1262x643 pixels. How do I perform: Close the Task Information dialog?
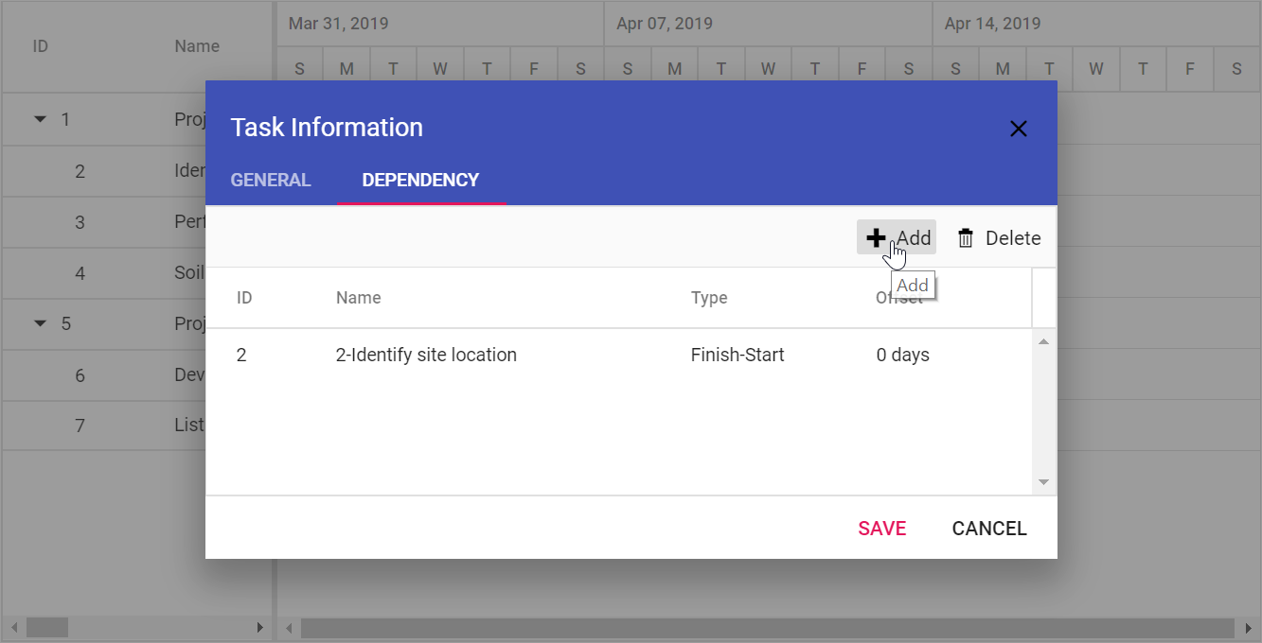tap(1019, 129)
